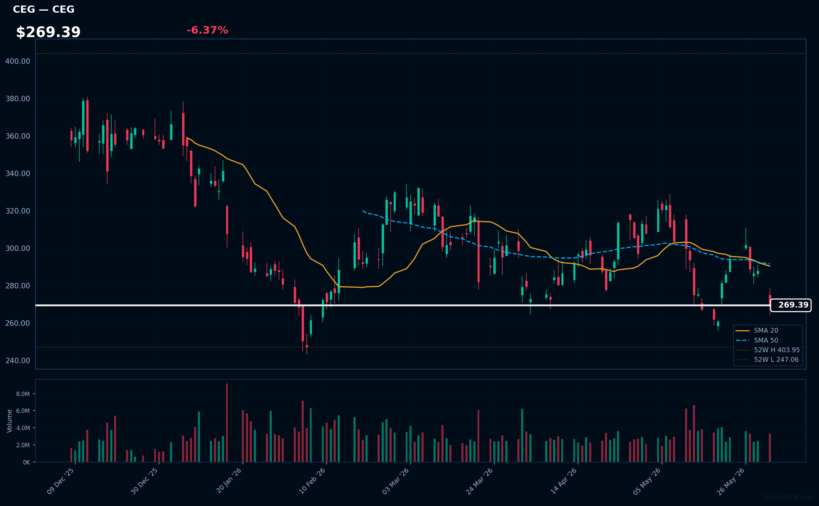819x506 pixels.
Task: Click the tallest volume bar above 8.0M
Action: 227,423
